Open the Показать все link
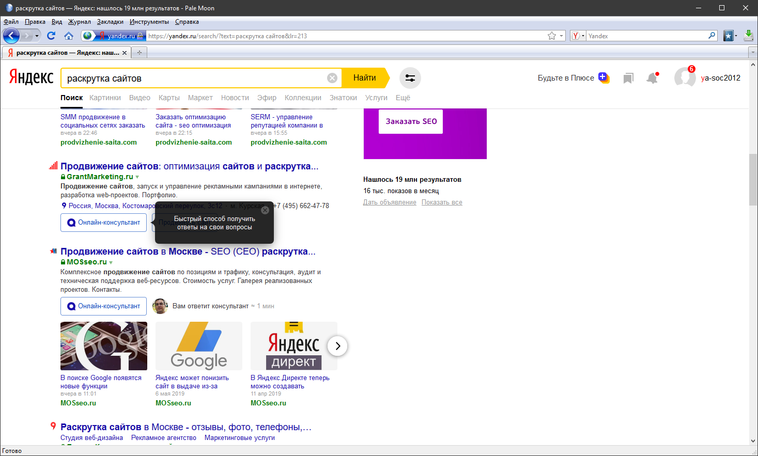The height and width of the screenshot is (456, 758). [x=442, y=202]
